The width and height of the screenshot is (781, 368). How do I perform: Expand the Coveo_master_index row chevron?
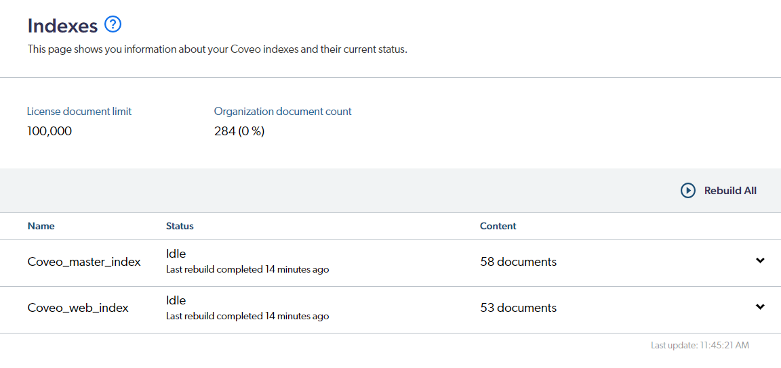[x=760, y=260]
